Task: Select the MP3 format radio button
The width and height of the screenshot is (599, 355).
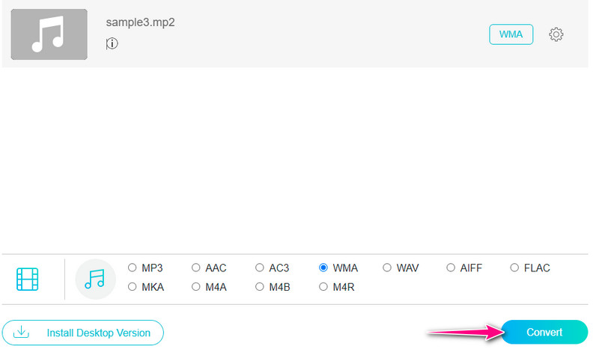Action: [x=133, y=268]
